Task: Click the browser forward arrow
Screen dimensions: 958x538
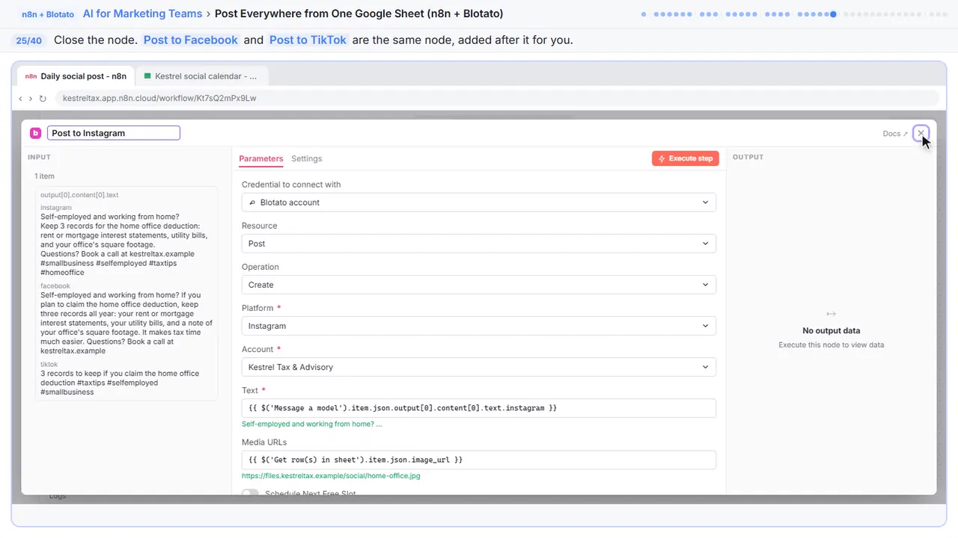Action: [31, 98]
